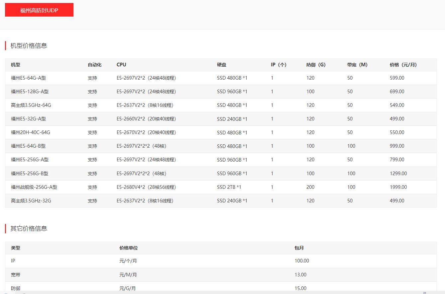
Task: Click the 599.00 price value
Action: (397, 78)
